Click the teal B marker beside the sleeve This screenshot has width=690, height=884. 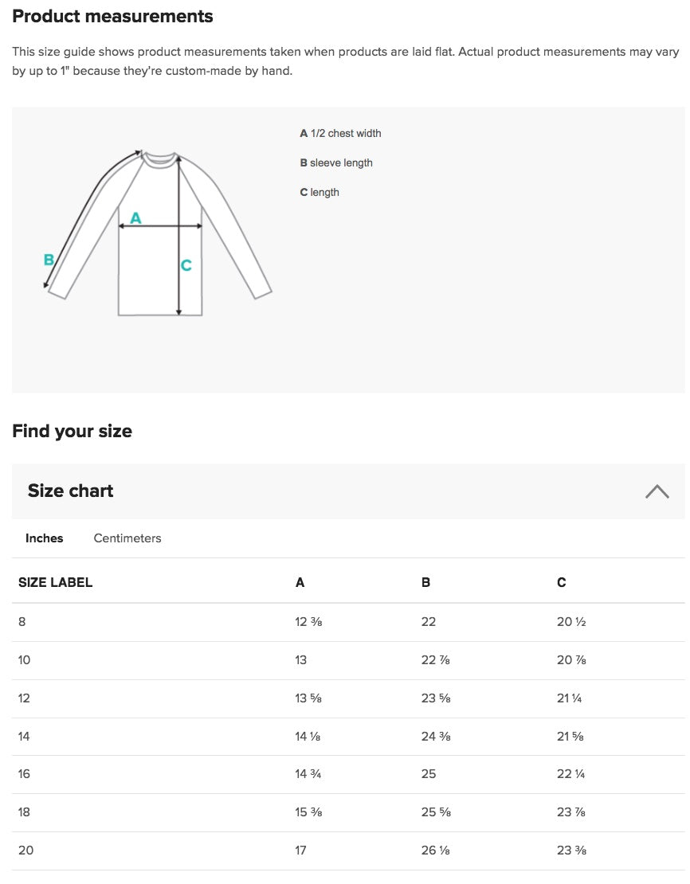point(49,260)
